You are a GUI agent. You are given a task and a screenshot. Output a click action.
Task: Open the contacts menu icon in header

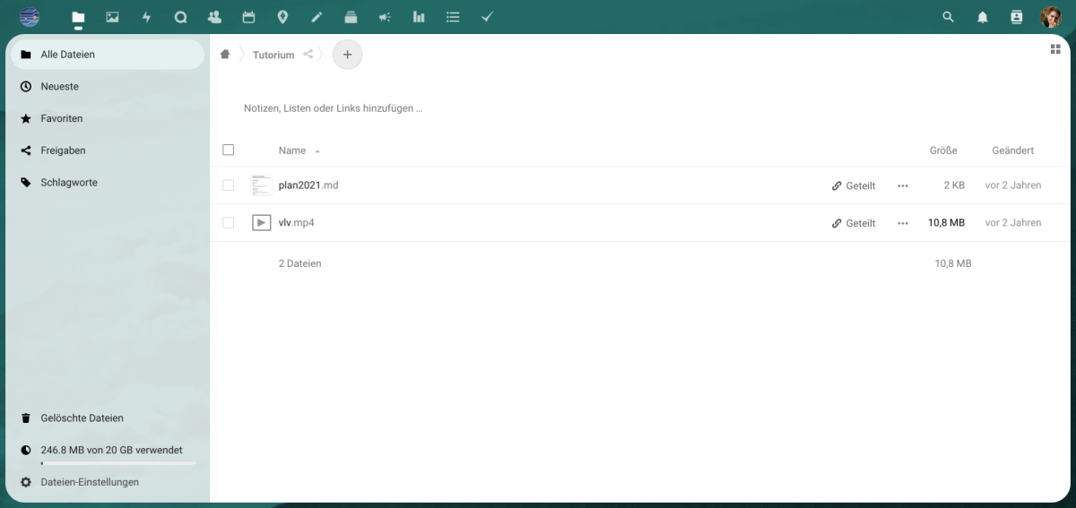[1017, 17]
